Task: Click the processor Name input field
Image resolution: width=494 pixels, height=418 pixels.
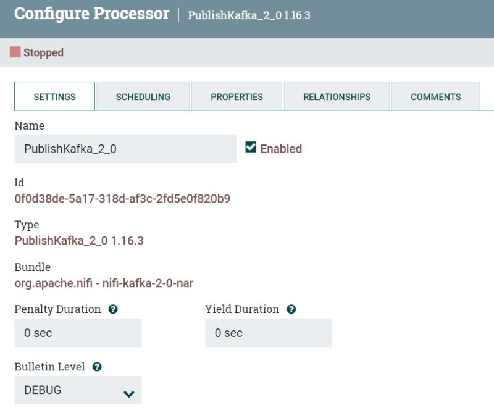Action: [x=124, y=148]
